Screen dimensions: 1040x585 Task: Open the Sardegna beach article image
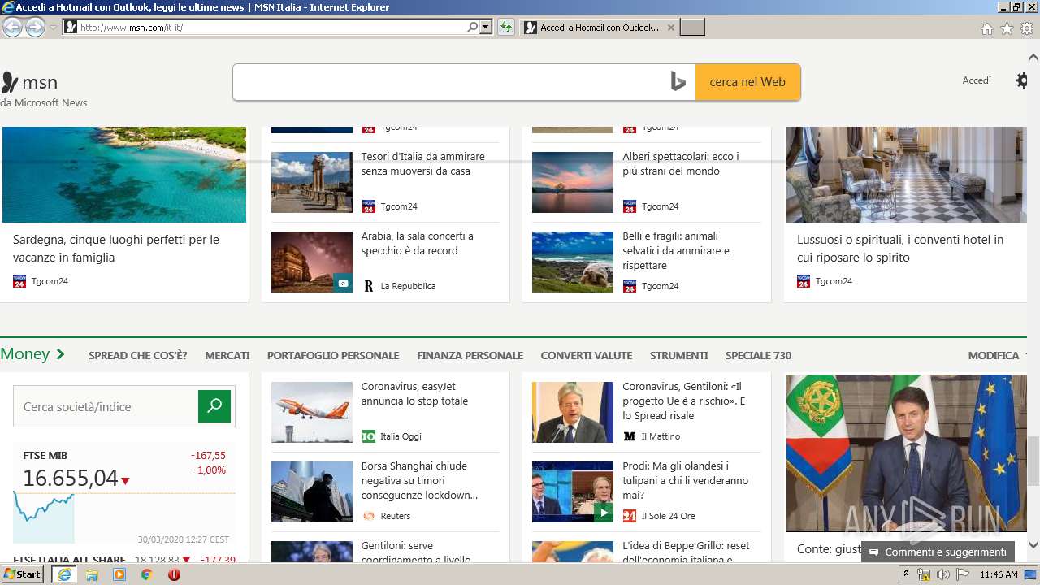tap(123, 175)
